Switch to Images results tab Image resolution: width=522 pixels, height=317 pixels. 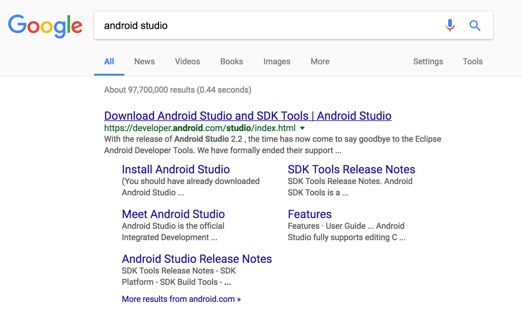point(277,61)
